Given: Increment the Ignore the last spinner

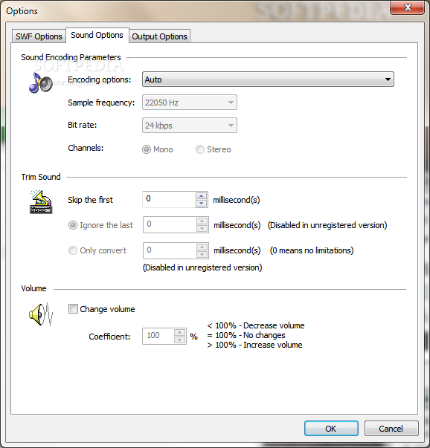Looking at the screenshot, I should pyautogui.click(x=202, y=221).
